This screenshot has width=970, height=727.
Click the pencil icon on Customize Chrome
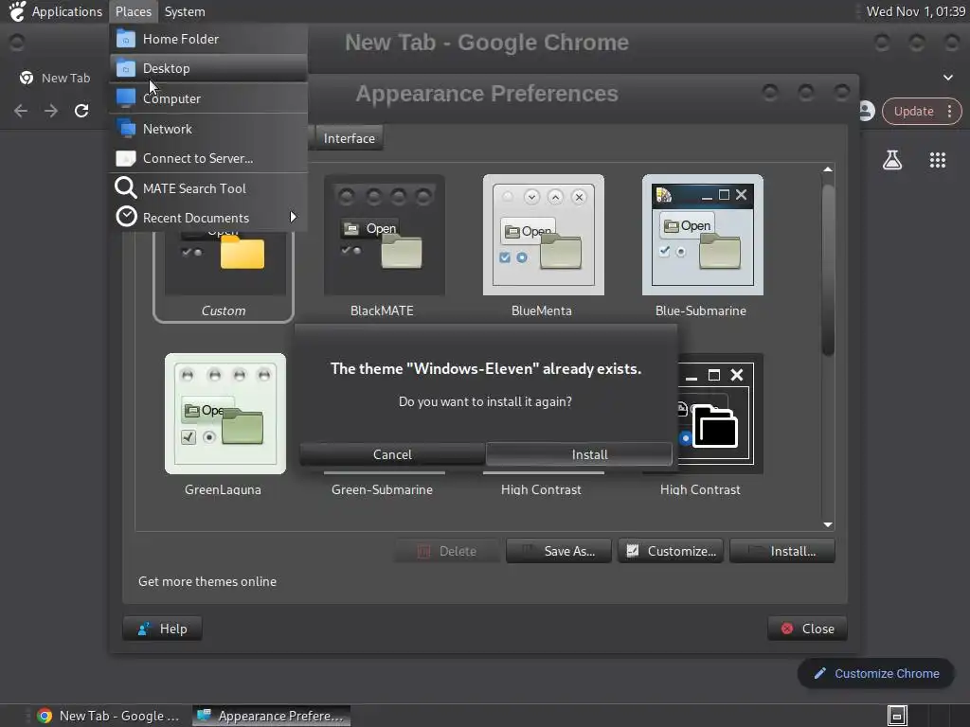(819, 673)
